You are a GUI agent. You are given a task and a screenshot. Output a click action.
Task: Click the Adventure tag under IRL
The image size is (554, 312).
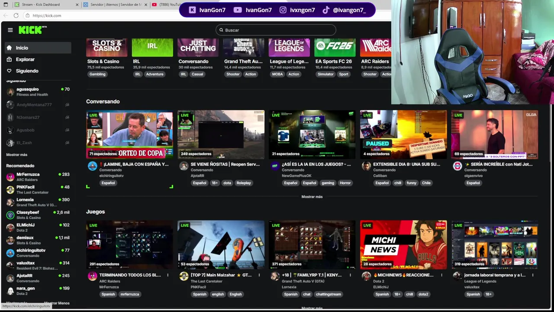click(x=155, y=74)
